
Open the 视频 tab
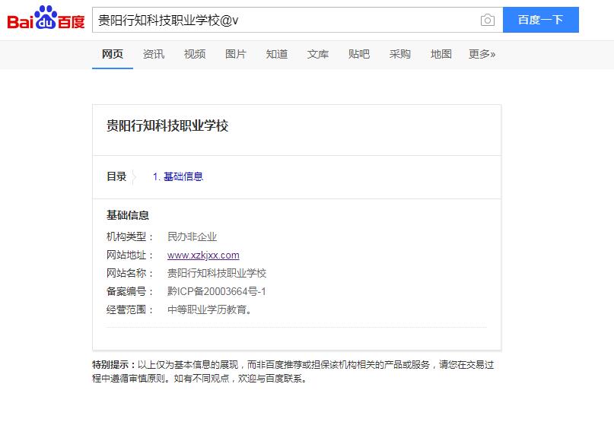[x=195, y=54]
